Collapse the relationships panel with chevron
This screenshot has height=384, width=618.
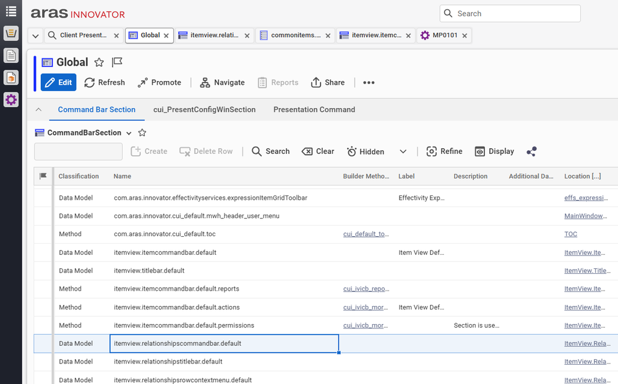tap(38, 109)
